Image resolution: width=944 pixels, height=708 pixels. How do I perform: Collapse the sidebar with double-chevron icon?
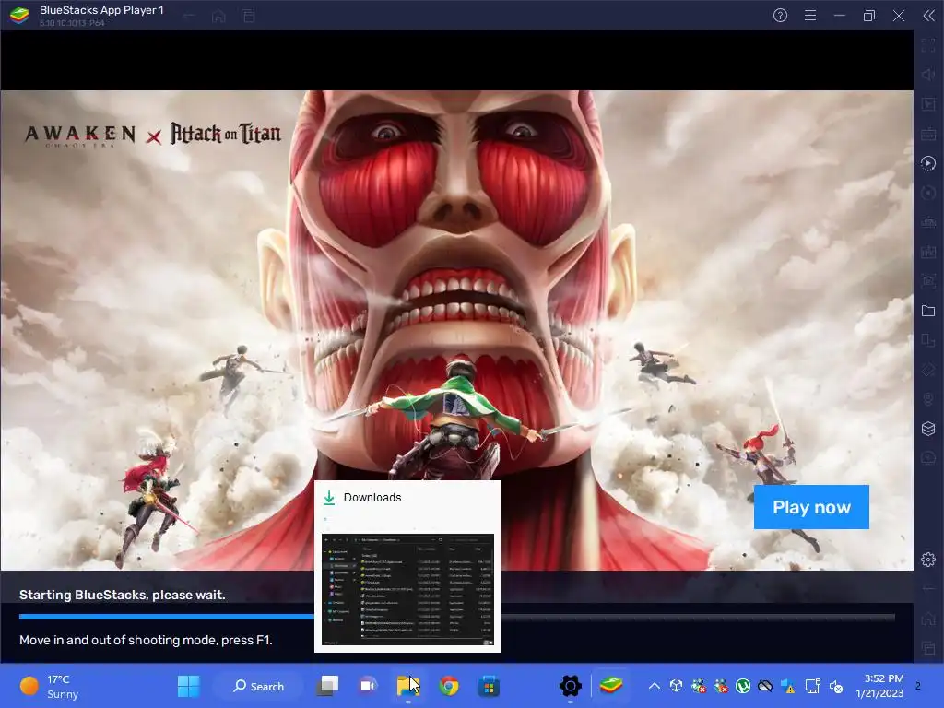[928, 16]
